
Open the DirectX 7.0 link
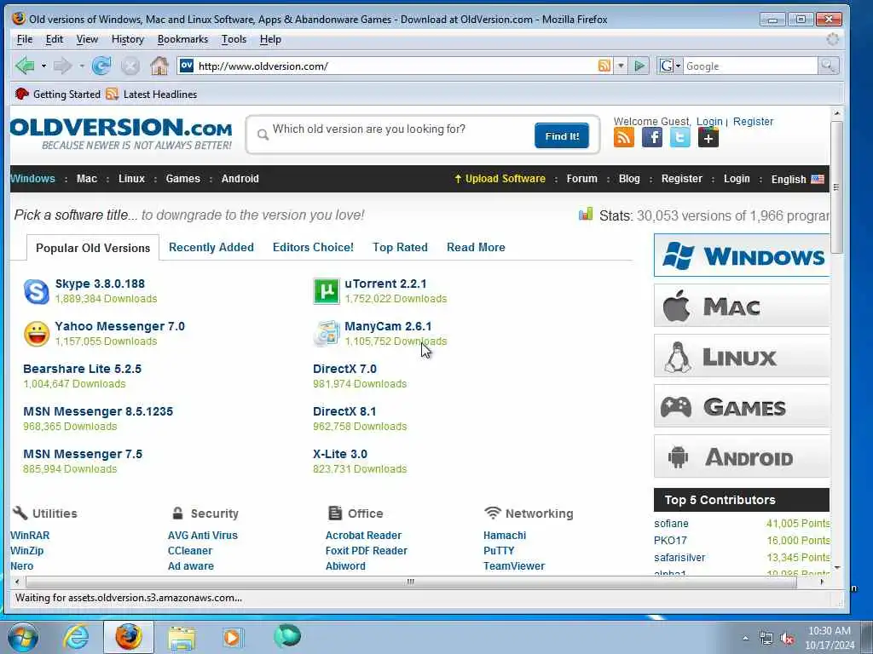tap(344, 369)
